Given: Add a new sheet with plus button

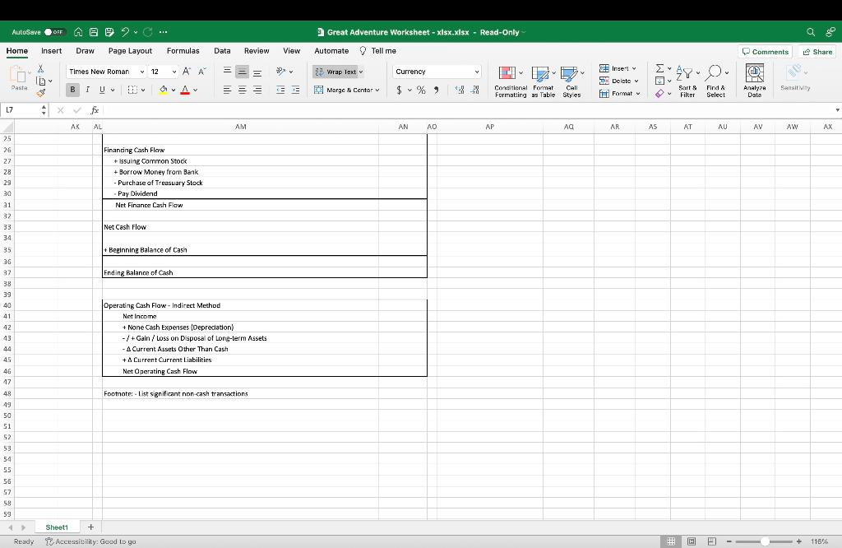Looking at the screenshot, I should 90,527.
